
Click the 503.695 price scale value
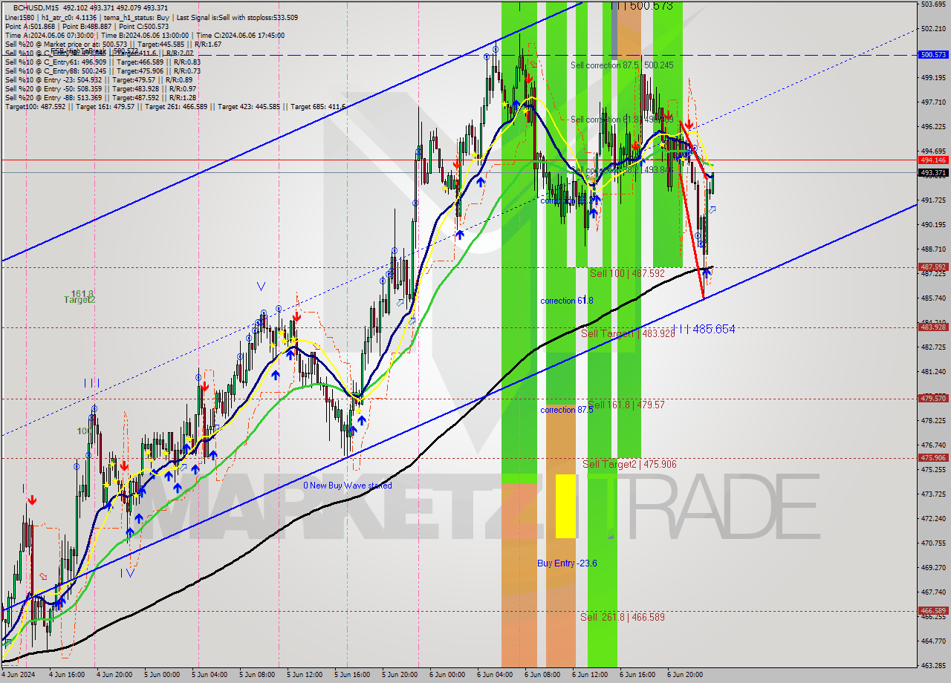click(933, 4)
